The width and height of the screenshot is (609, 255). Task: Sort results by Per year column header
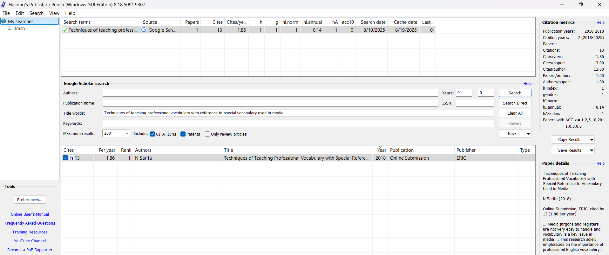(x=105, y=150)
